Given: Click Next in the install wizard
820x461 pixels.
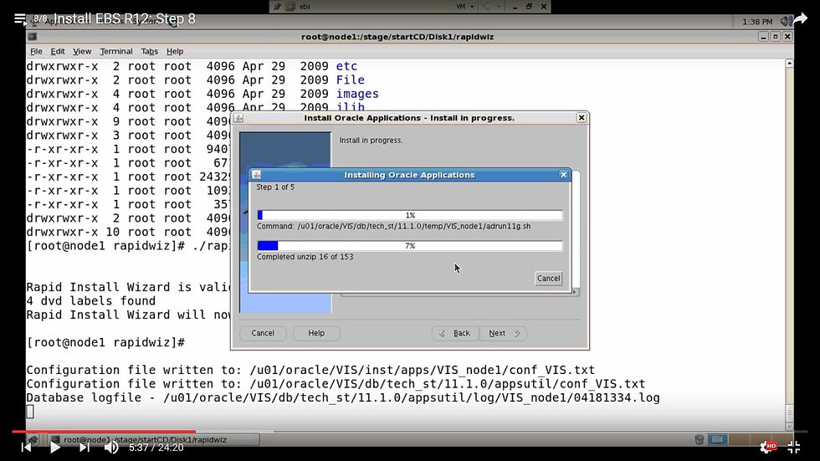Looking at the screenshot, I should tap(503, 333).
